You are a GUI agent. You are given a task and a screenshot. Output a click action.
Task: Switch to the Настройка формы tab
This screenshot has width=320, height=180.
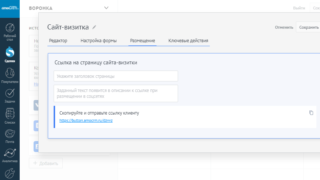[x=99, y=41]
